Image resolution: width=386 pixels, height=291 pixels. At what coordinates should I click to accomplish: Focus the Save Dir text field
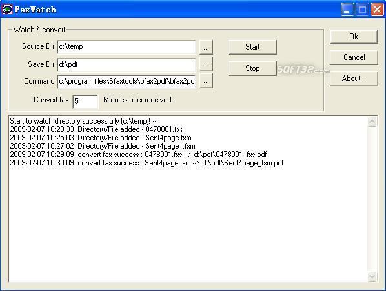tap(127, 65)
